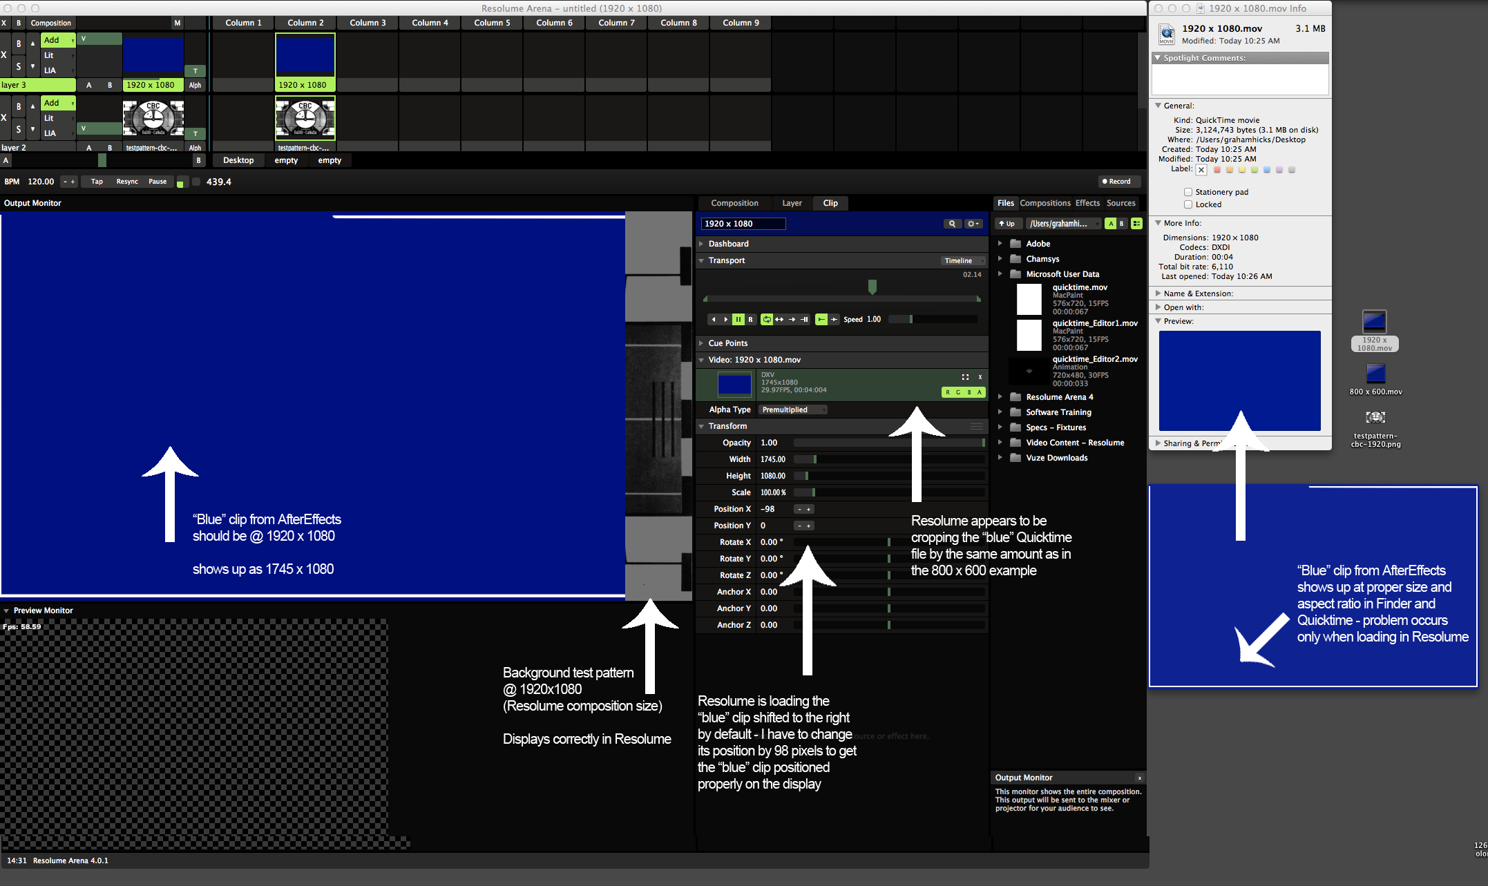Screen dimensions: 1488x886
Task: Open the Compositions browser tab
Action: tap(1045, 203)
